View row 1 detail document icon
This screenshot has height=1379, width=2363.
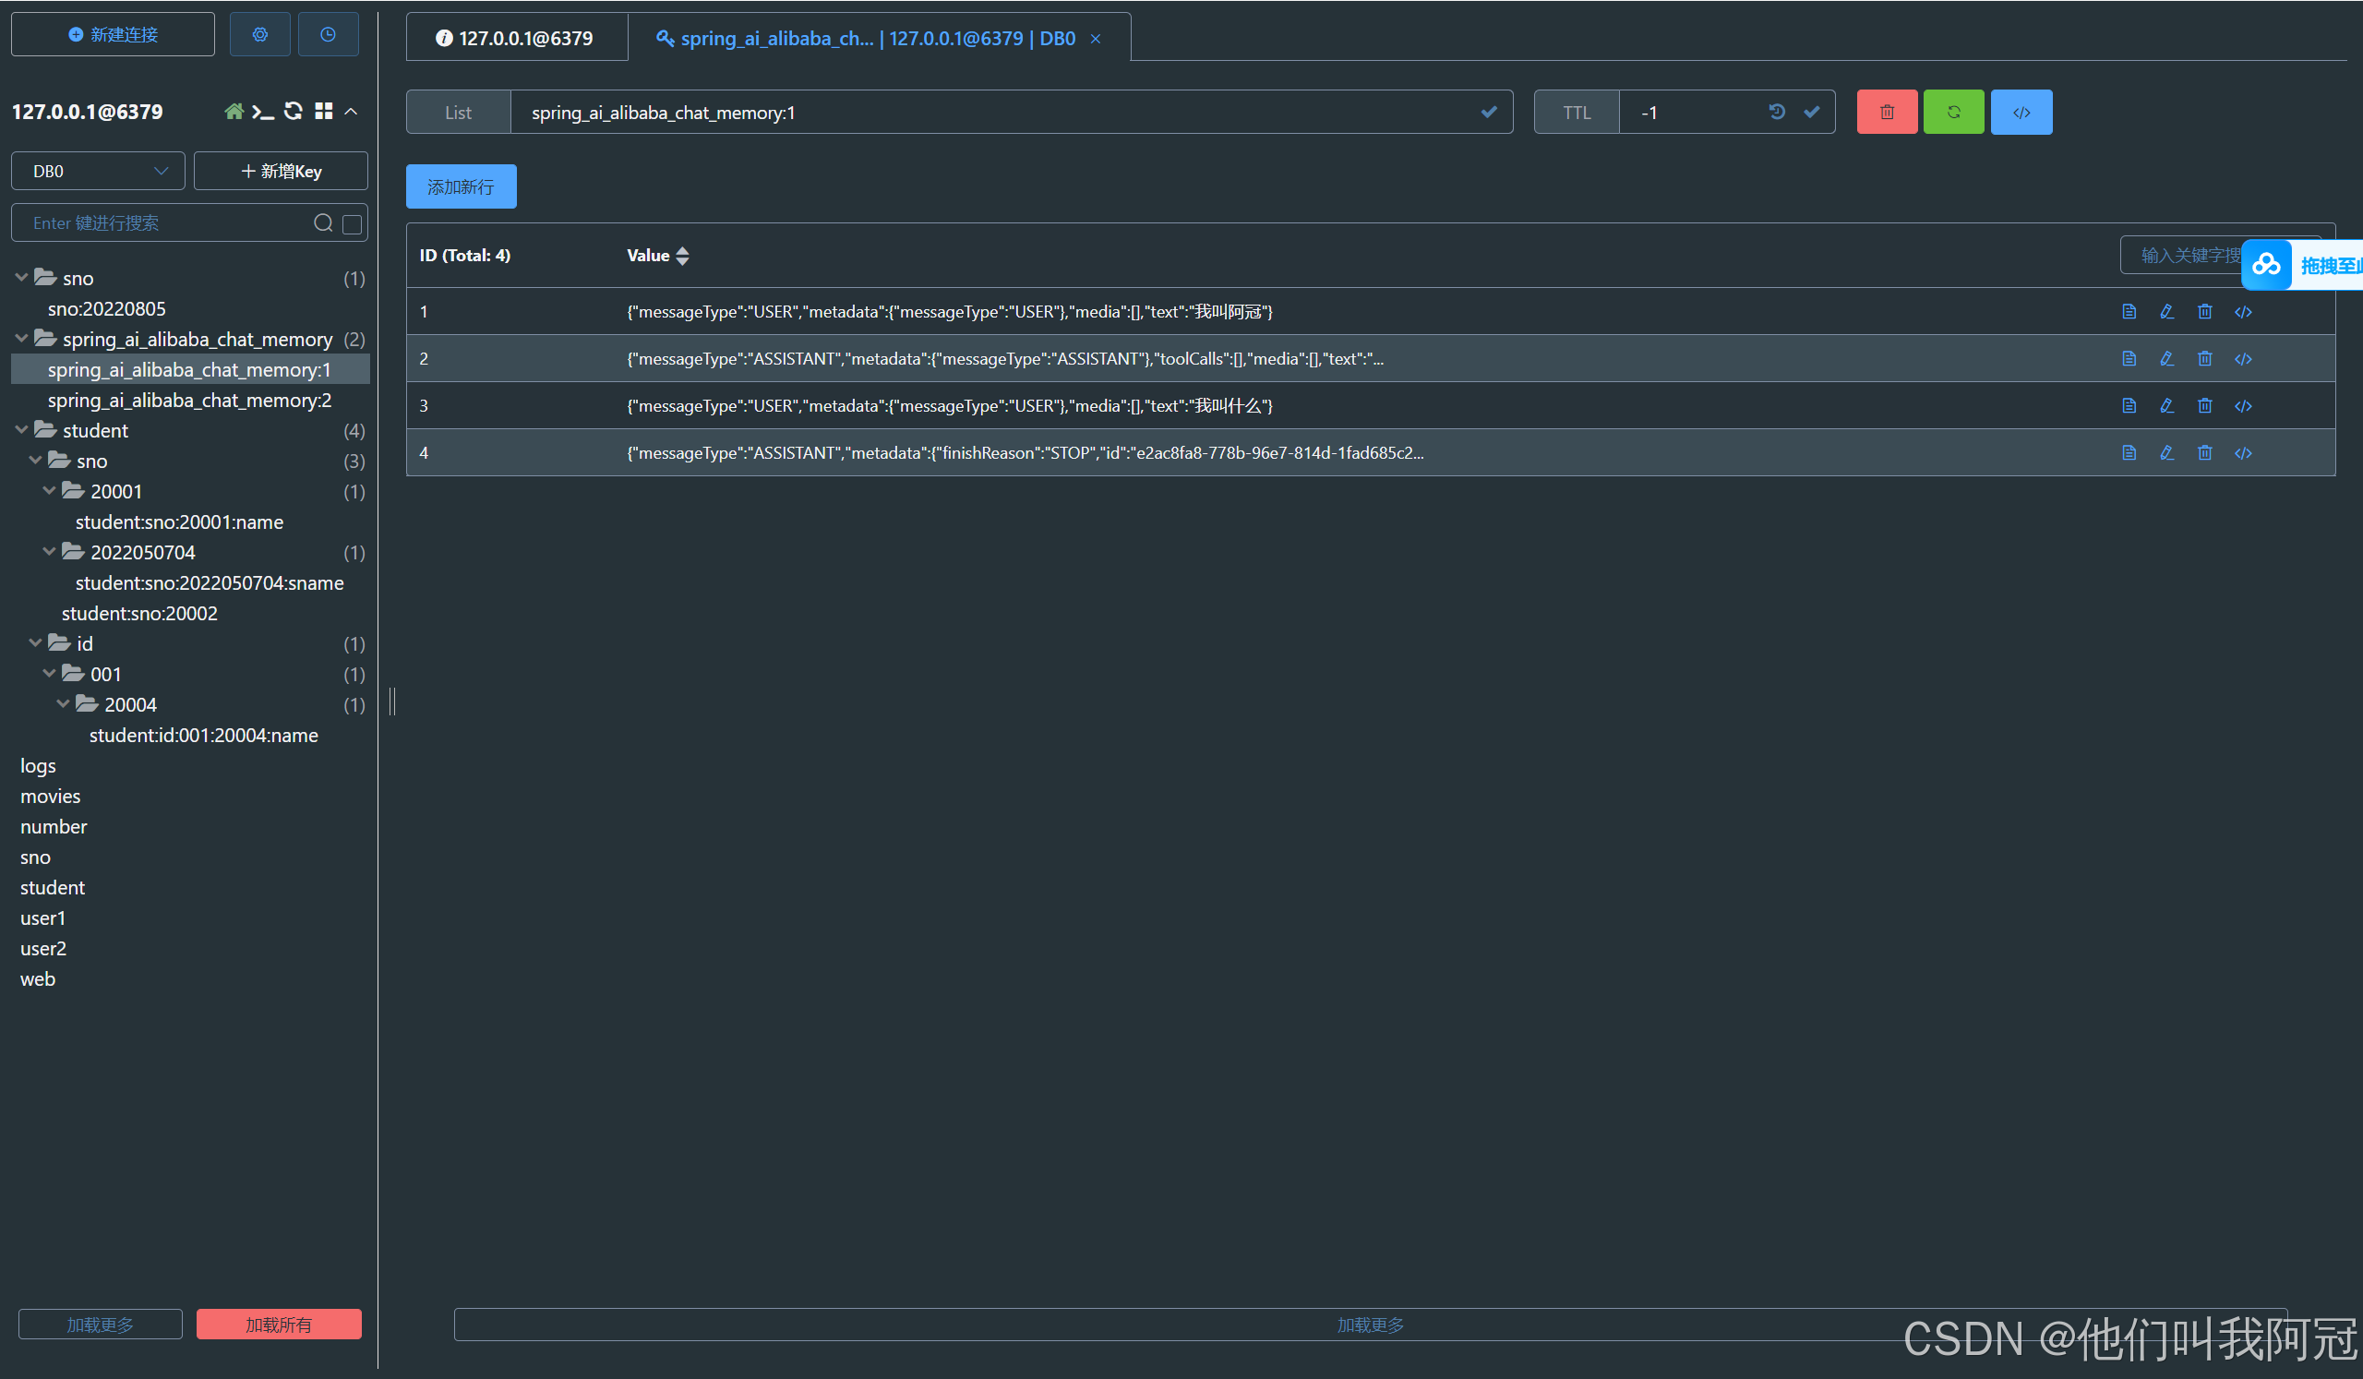2129,312
